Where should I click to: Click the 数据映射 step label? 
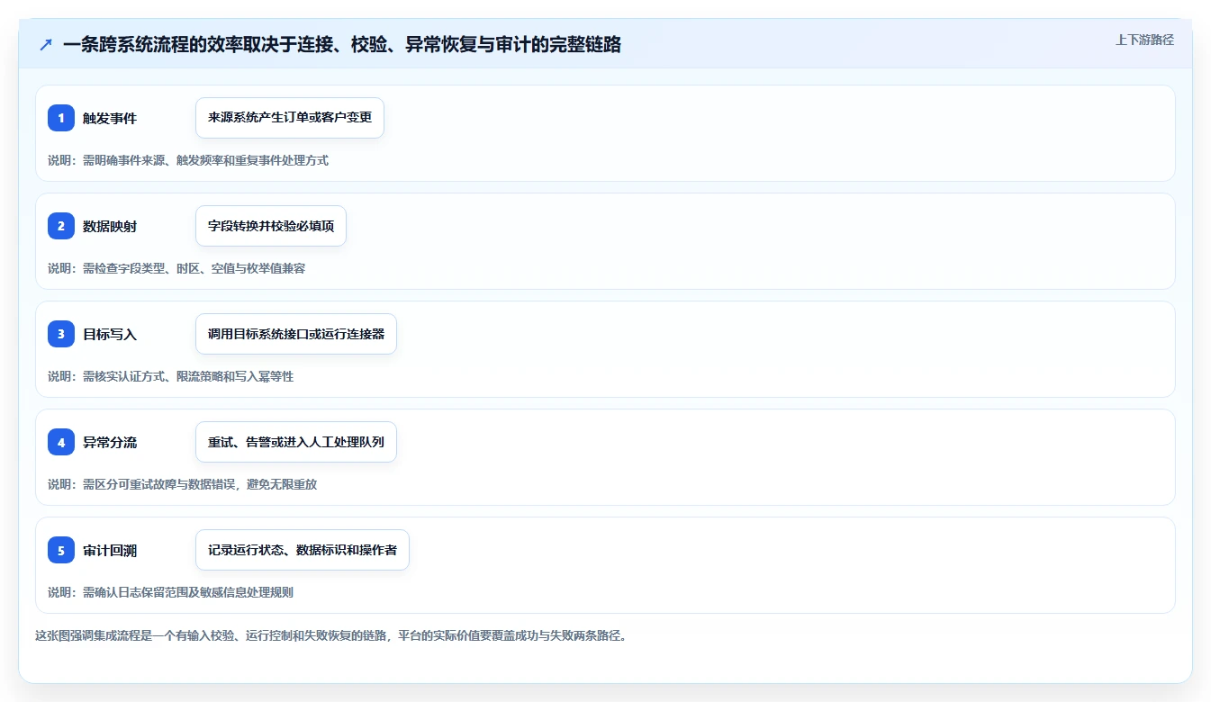110,226
